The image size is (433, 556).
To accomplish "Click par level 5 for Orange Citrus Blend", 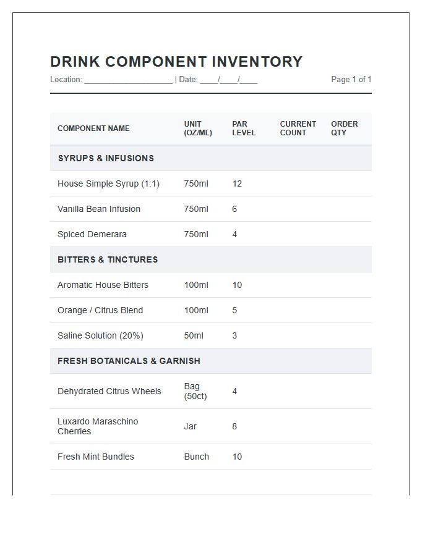I will point(234,310).
